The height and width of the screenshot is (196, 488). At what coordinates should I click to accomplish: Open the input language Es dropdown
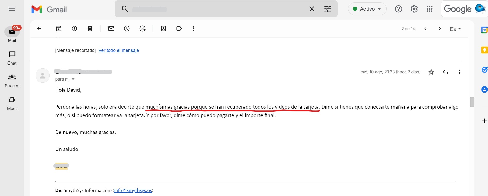tap(455, 29)
